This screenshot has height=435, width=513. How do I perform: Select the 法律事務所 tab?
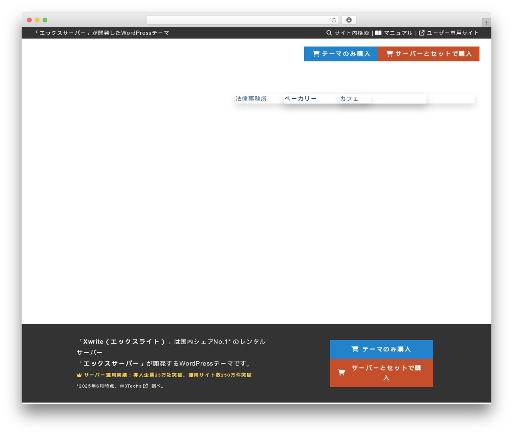251,99
